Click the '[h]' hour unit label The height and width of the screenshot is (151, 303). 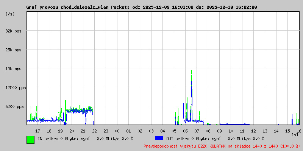coord(295,135)
